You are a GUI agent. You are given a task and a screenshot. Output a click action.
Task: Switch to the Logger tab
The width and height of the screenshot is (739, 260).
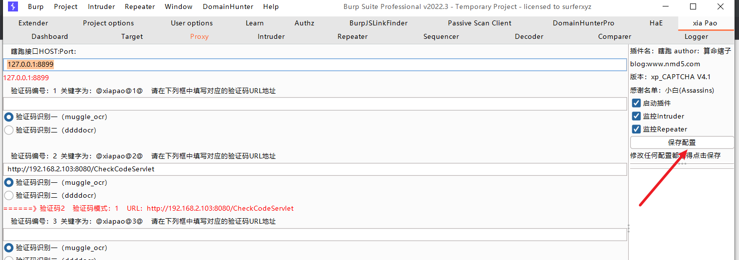(697, 36)
